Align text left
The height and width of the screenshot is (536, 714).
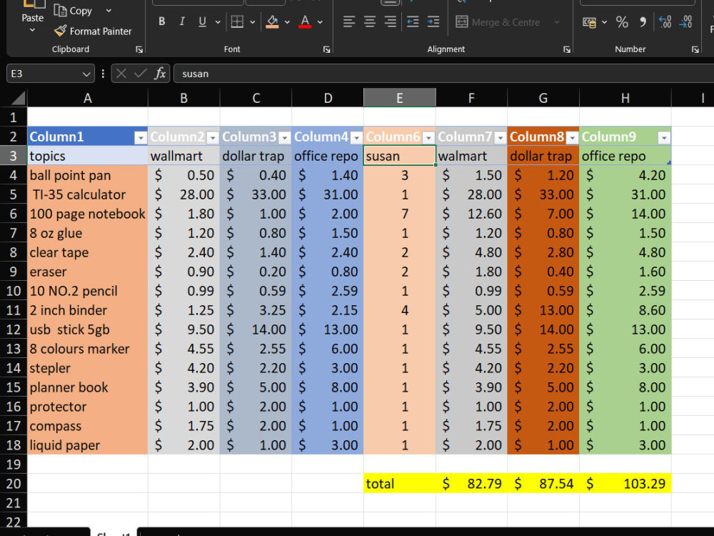pos(349,21)
